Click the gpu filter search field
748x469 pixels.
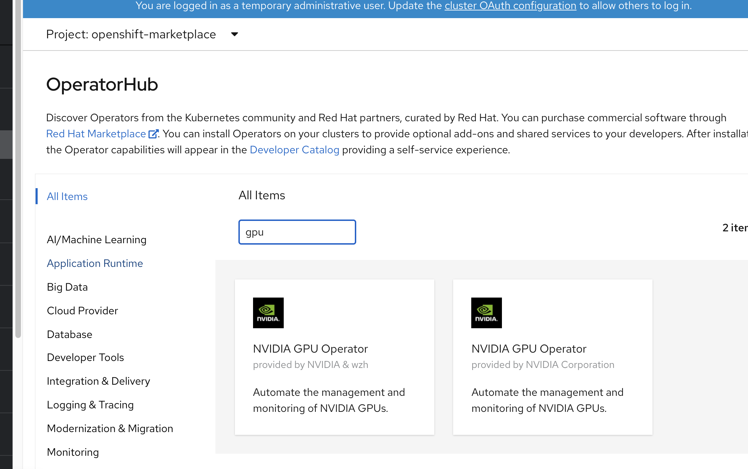(x=297, y=232)
